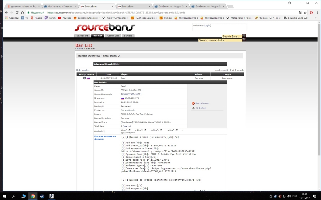
Task: Open Steam from the Windows taskbar
Action: point(42,196)
